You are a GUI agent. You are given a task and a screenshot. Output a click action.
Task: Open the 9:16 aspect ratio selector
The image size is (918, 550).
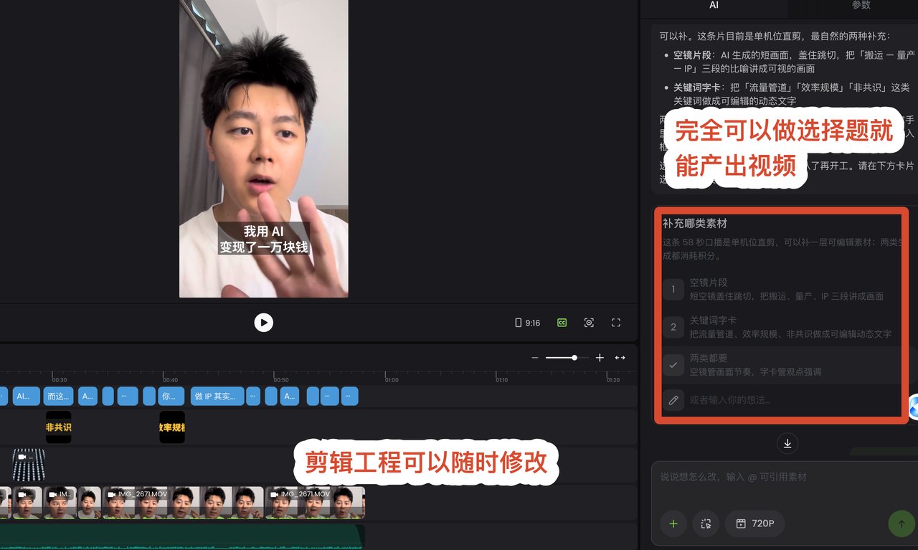pos(528,323)
